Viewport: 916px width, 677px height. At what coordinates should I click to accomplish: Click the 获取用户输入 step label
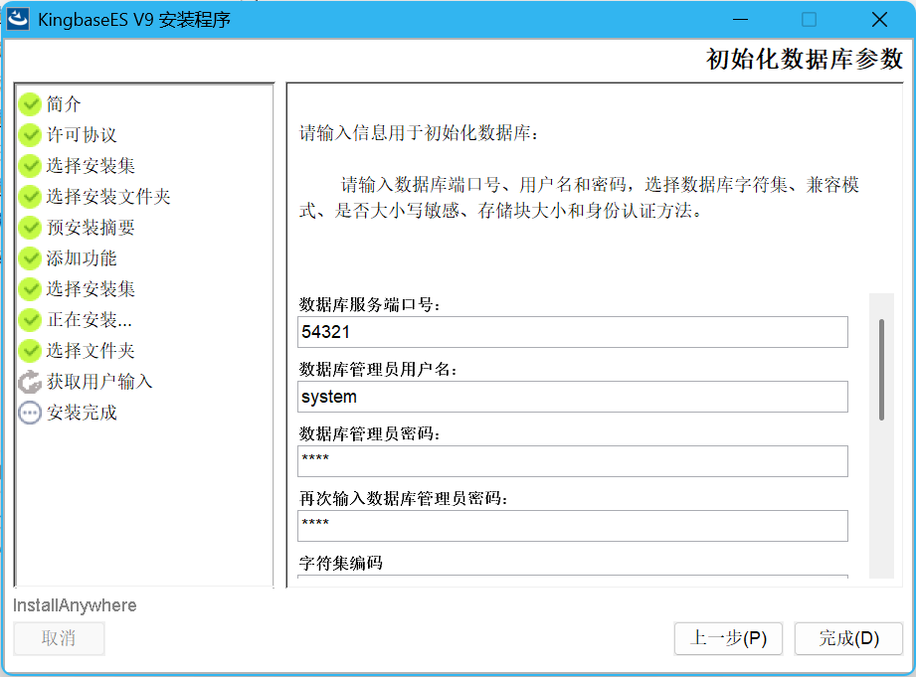click(99, 382)
